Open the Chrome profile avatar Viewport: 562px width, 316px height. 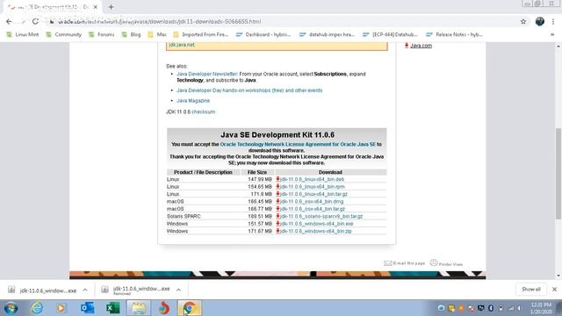click(x=540, y=21)
